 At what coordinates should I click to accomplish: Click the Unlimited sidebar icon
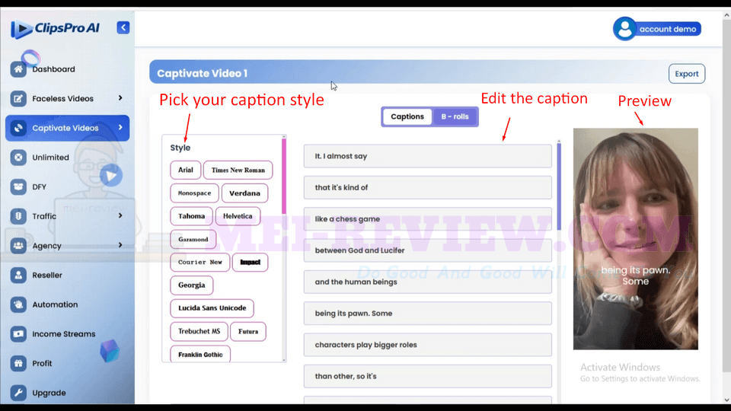point(18,158)
